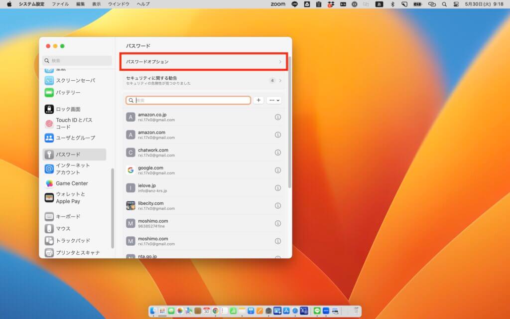Show info for amazon.com entry
The width and height of the screenshot is (510, 319).
tap(278, 135)
